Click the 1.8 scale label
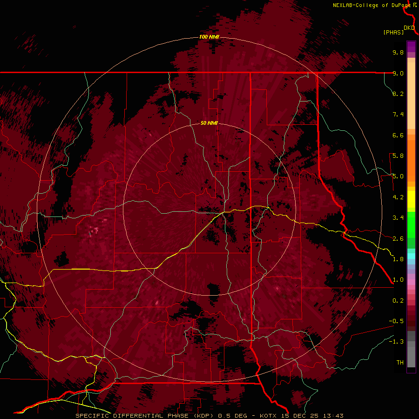 (x=398, y=259)
